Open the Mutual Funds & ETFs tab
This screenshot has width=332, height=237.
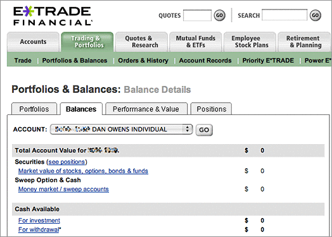click(196, 42)
